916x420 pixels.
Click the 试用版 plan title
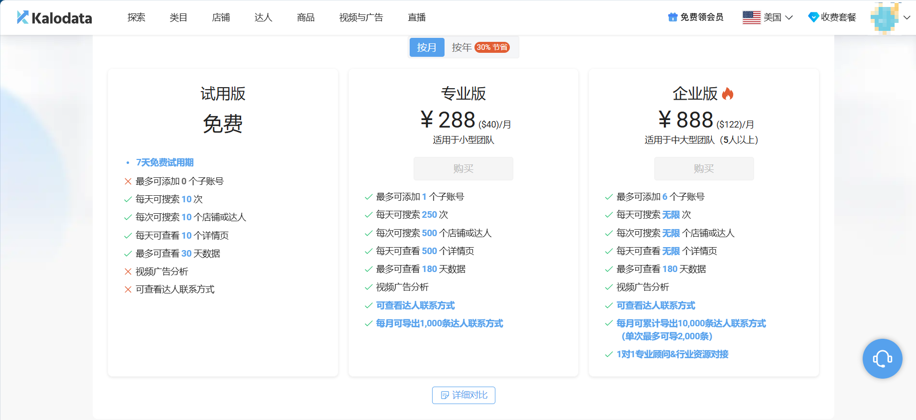223,94
